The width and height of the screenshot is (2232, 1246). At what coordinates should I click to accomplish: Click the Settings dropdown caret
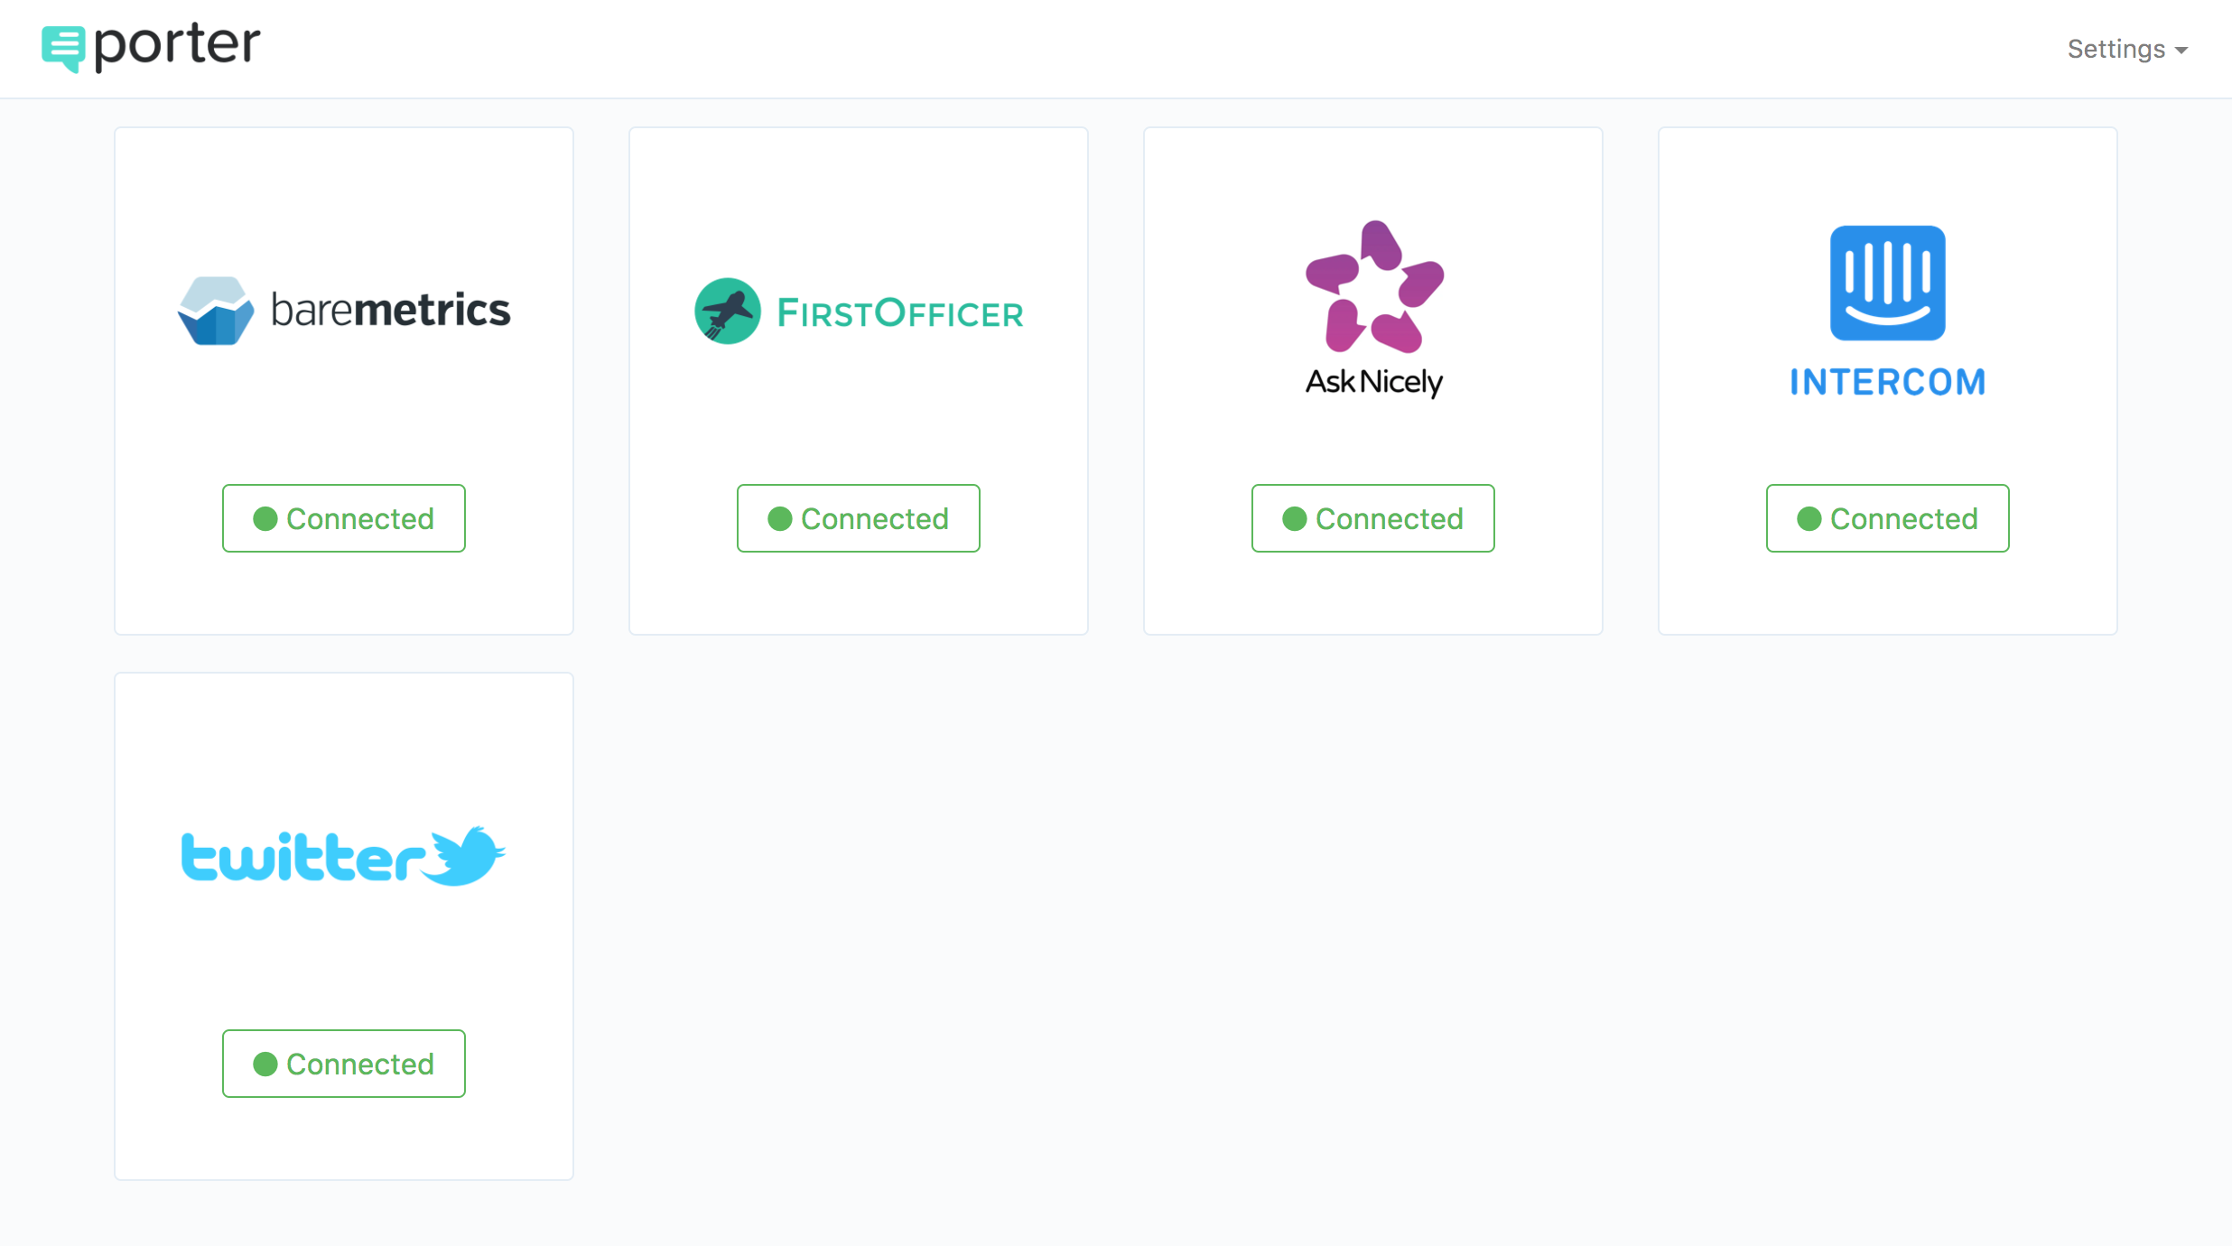(x=2183, y=51)
